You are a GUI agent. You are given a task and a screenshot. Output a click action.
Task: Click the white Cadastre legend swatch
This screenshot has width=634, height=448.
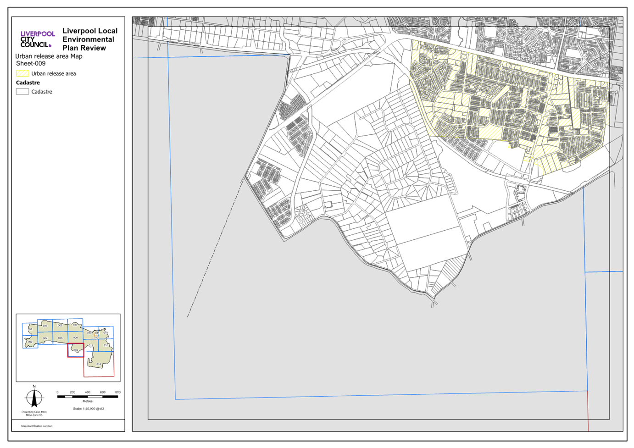22,92
